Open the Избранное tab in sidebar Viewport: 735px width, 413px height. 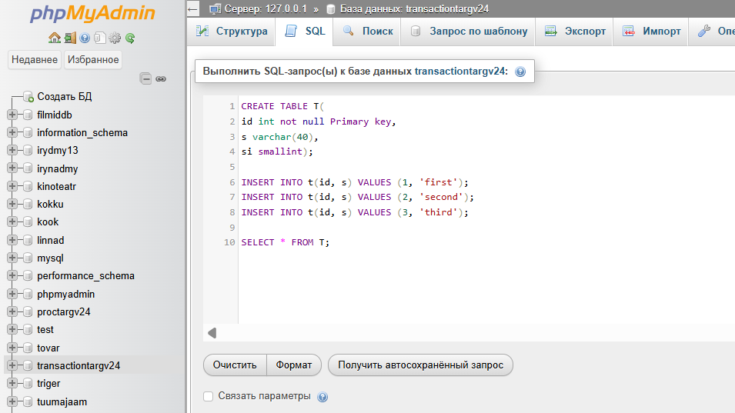pos(93,60)
